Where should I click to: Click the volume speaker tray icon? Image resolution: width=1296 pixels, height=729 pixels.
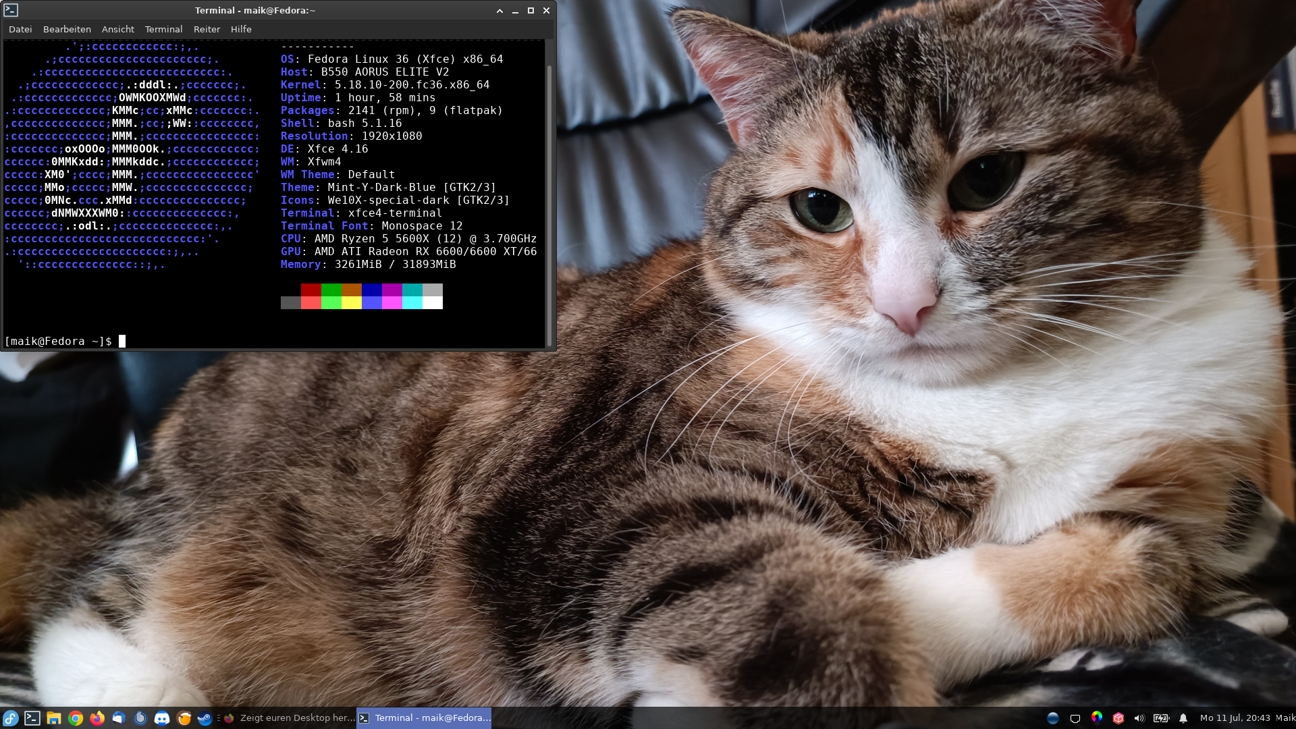click(x=1139, y=718)
